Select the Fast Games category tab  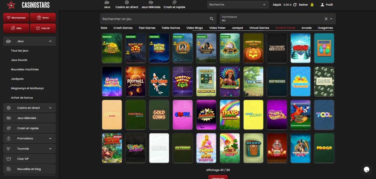point(147,28)
